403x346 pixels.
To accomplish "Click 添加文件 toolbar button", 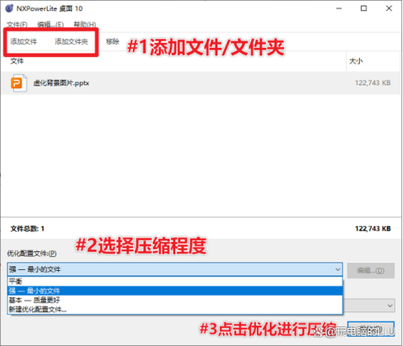I will (x=24, y=41).
